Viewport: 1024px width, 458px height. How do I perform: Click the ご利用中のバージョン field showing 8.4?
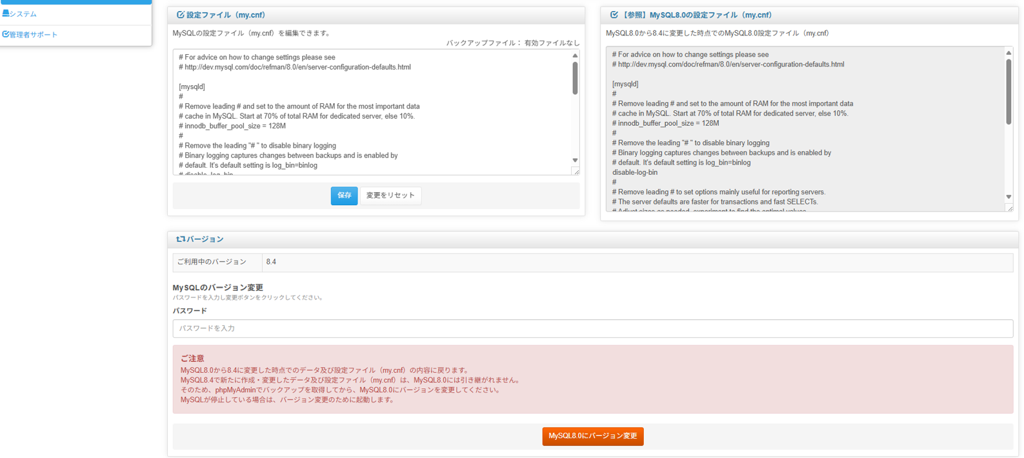point(636,262)
